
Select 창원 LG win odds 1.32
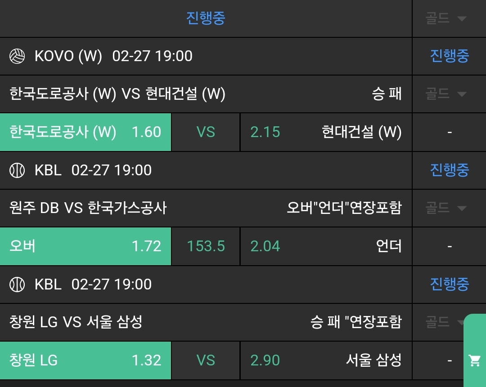(85, 360)
